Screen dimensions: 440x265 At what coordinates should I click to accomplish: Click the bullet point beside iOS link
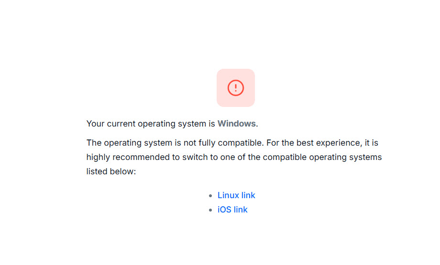[x=210, y=210]
